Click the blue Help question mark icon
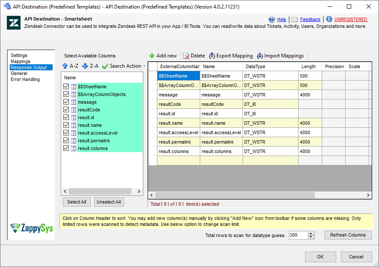Screen dimensions: 379x267 tap(272, 19)
